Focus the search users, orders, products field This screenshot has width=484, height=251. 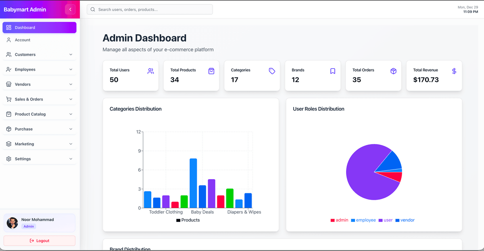click(153, 9)
